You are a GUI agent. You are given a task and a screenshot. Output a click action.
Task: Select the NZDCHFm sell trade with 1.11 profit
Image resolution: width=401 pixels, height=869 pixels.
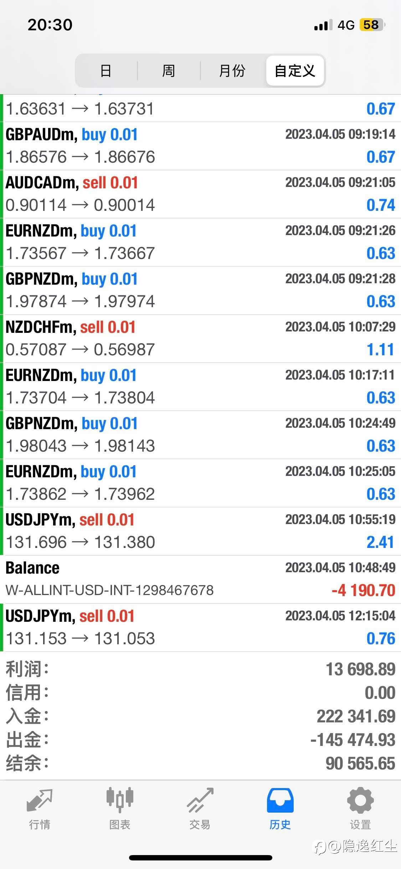pos(200,339)
